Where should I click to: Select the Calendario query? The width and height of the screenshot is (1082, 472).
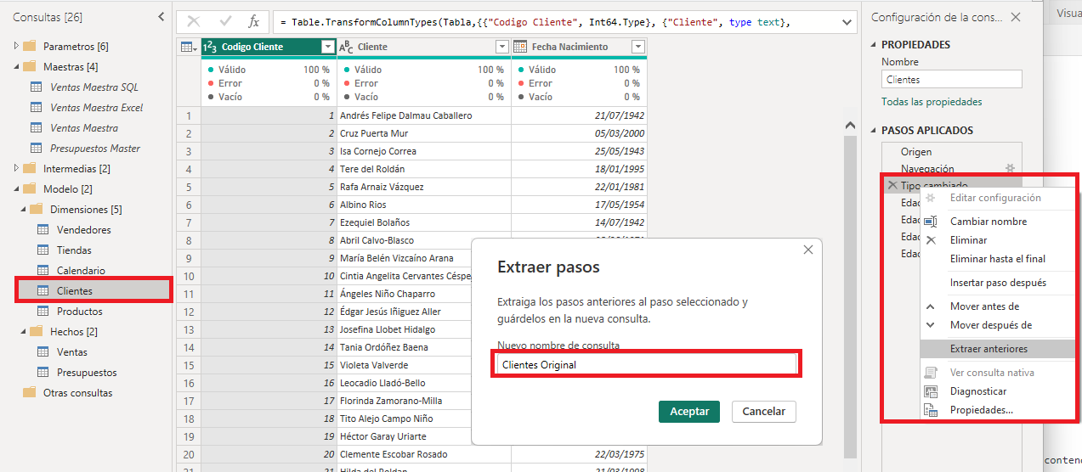[81, 271]
